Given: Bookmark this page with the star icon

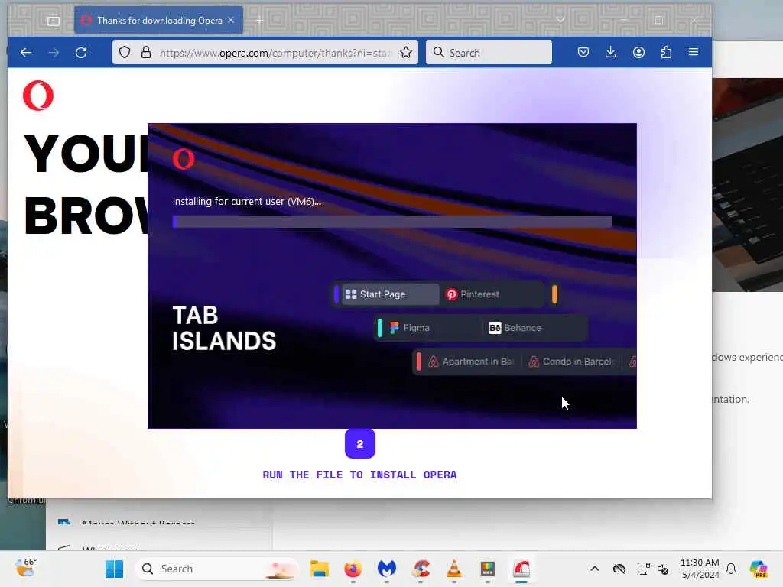Looking at the screenshot, I should (x=406, y=53).
